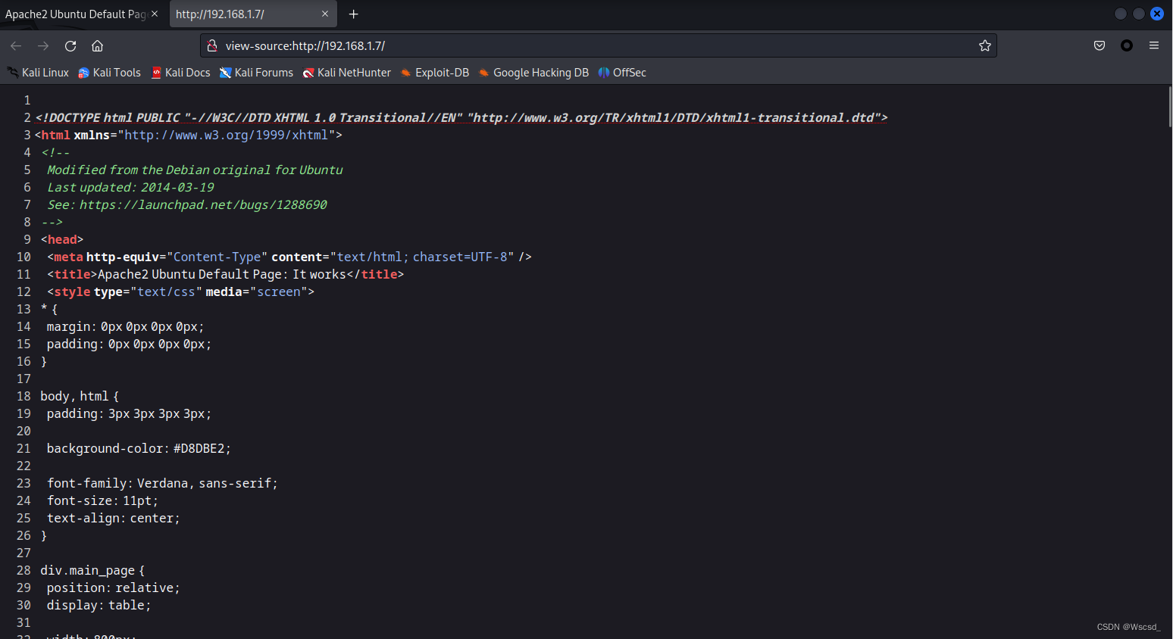Click the site security lock icon
Image resolution: width=1173 pixels, height=639 pixels.
[x=213, y=46]
